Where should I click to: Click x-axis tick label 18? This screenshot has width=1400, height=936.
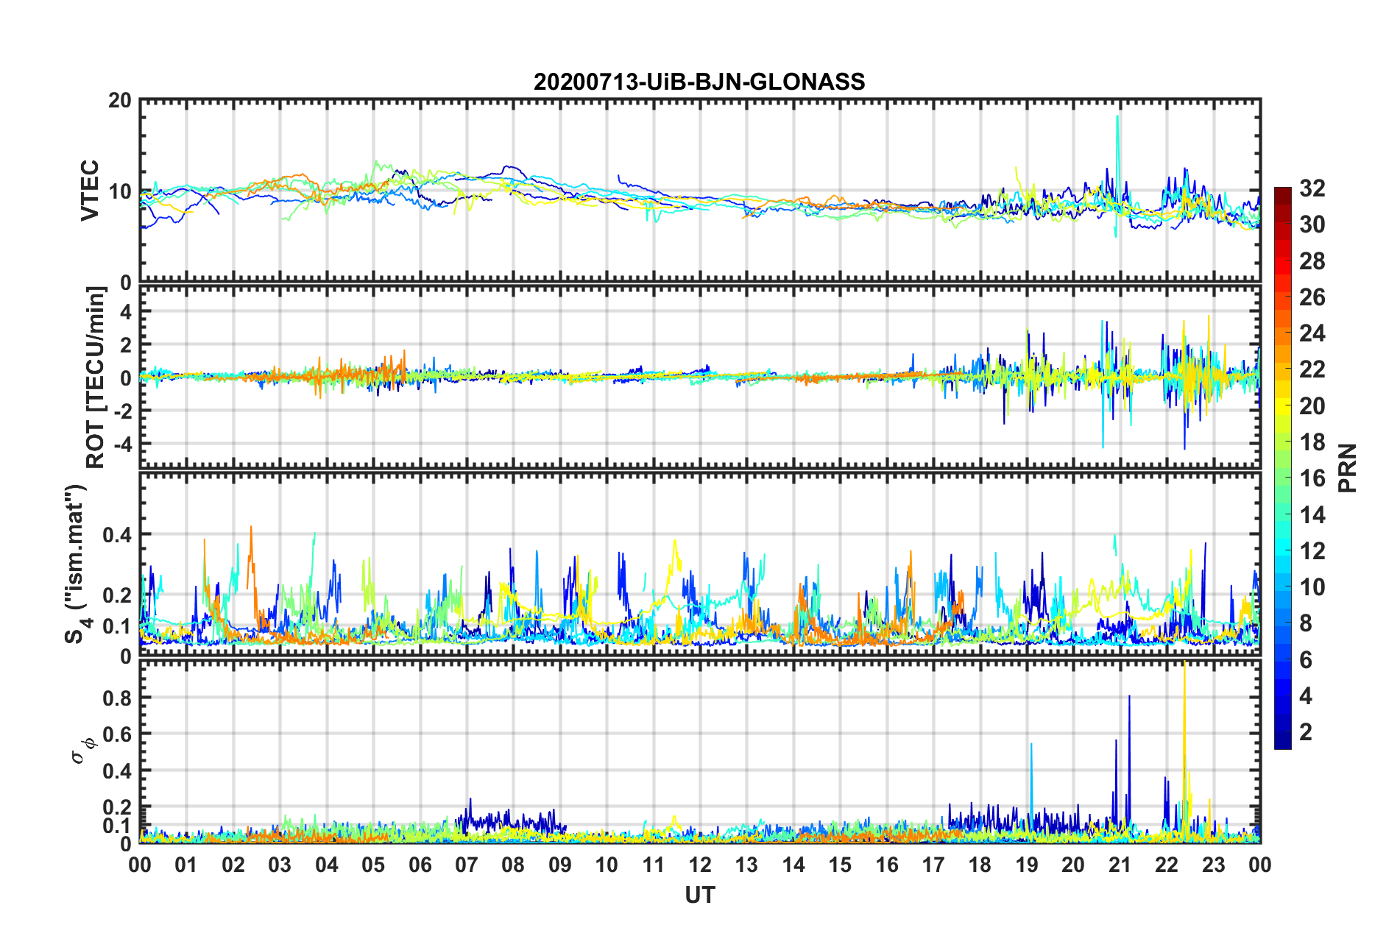[x=980, y=865]
